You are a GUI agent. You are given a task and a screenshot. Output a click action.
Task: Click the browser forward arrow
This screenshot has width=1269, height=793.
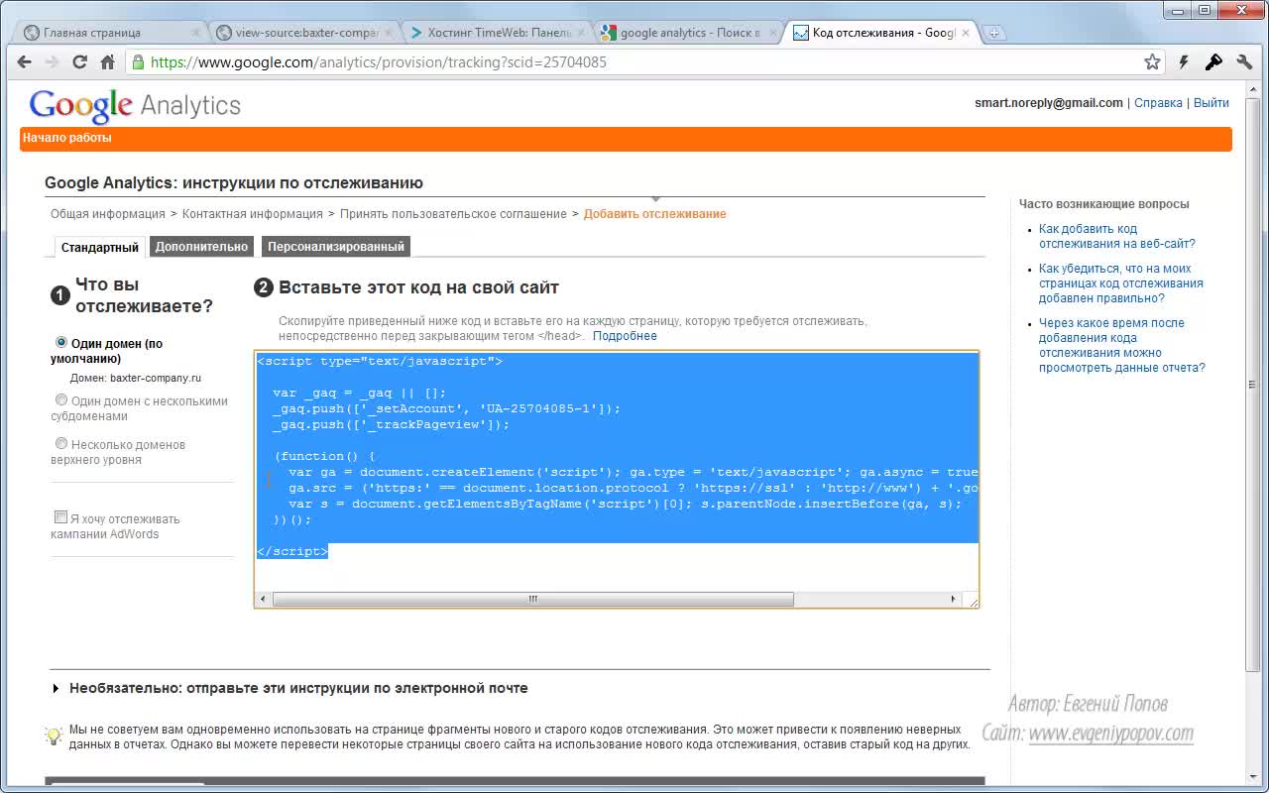click(53, 61)
